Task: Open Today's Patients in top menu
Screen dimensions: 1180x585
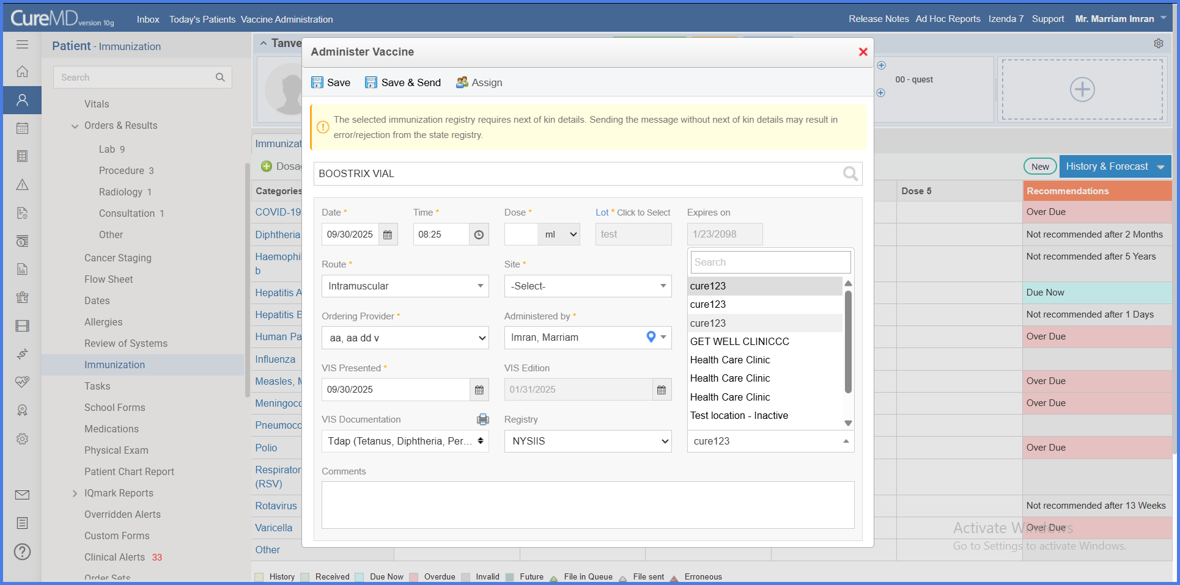Action: 202,20
